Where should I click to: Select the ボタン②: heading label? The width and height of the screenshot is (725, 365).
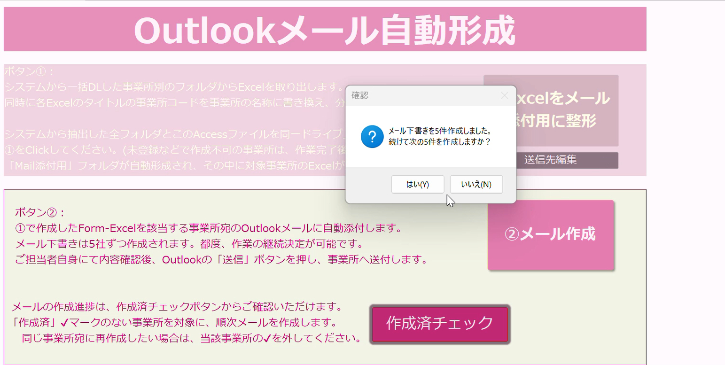(40, 212)
